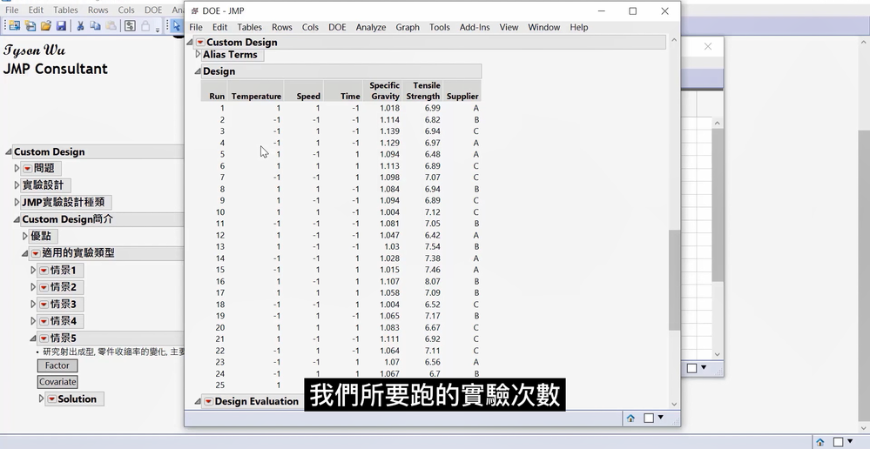The image size is (870, 449).
Task: Open red triangle menu beside 適用的實驗類型
Action: tap(36, 253)
